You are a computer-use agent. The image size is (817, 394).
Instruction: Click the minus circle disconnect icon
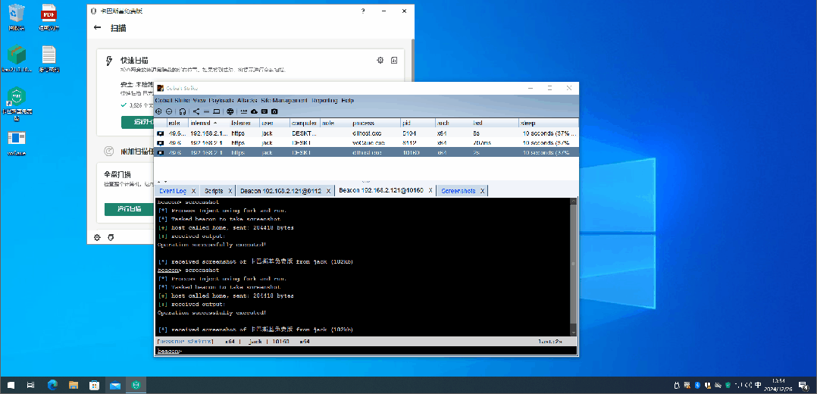click(x=169, y=111)
